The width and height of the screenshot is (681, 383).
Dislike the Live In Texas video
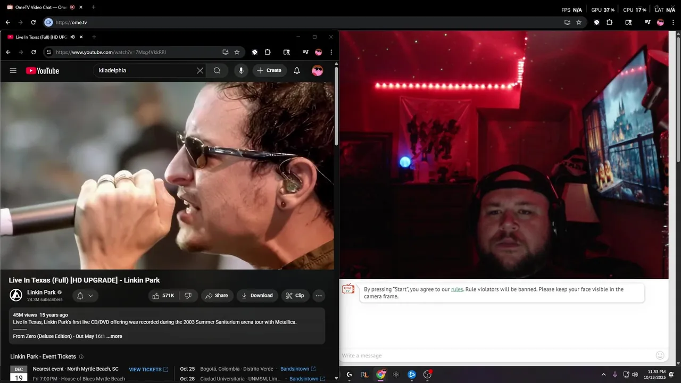(188, 296)
